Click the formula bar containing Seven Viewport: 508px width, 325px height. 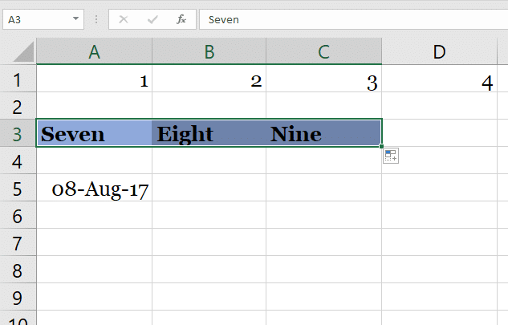point(353,18)
